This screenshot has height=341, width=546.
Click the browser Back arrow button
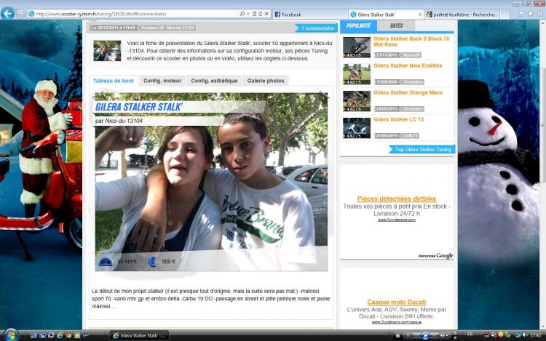coord(7,14)
